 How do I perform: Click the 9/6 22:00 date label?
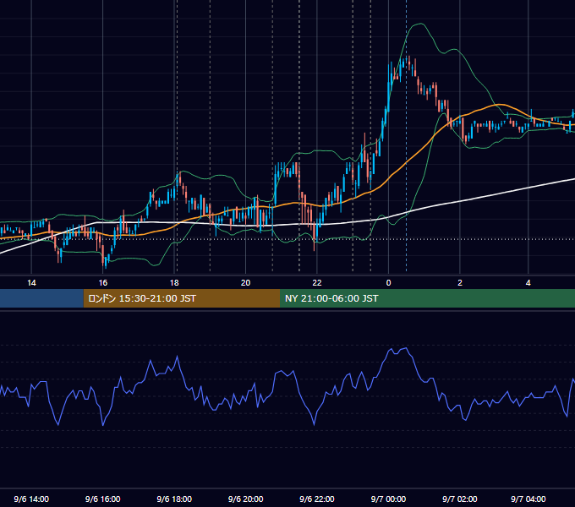[x=317, y=499]
